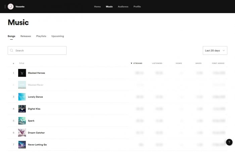Sort the table by Listeners column

point(157,63)
